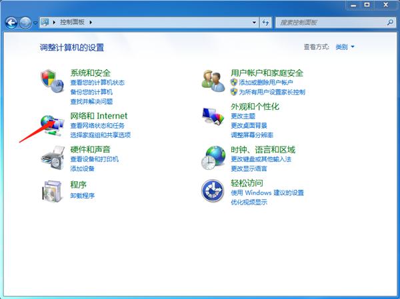Click the Back arrow navigation button
This screenshot has width=400, height=299.
[x=11, y=23]
